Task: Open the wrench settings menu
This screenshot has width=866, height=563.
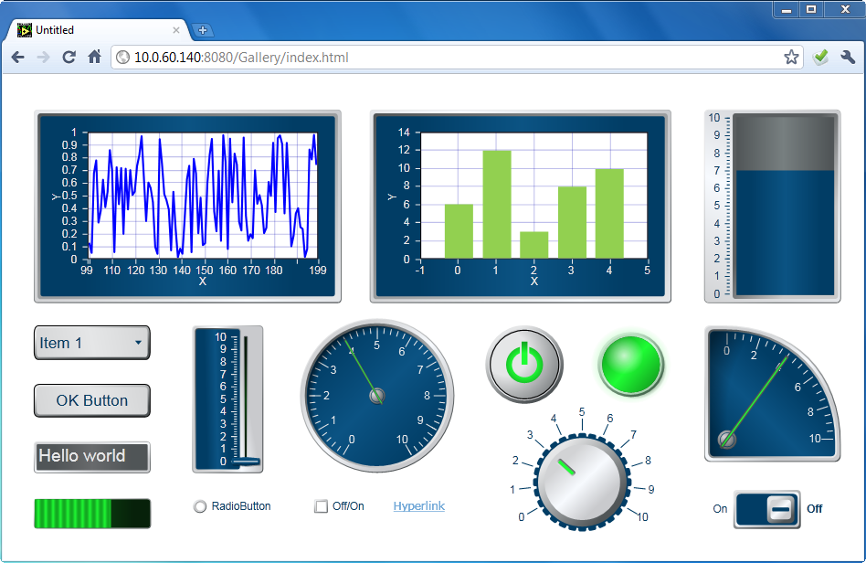Action: (x=848, y=58)
